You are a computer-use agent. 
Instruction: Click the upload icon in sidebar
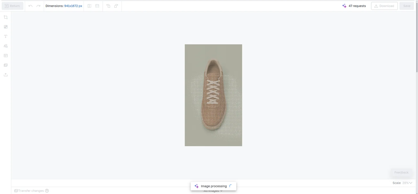[6, 75]
